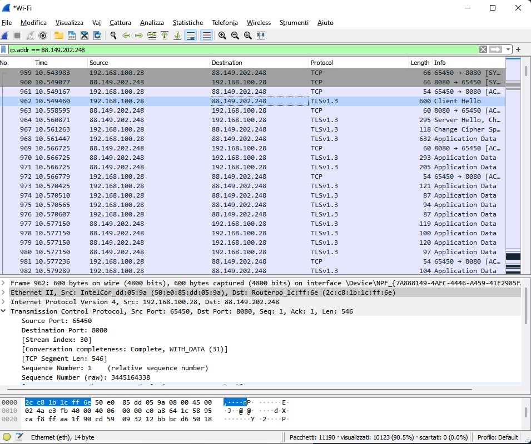Click the find packet magnifier icon
The height and width of the screenshot is (444, 531).
(x=113, y=36)
